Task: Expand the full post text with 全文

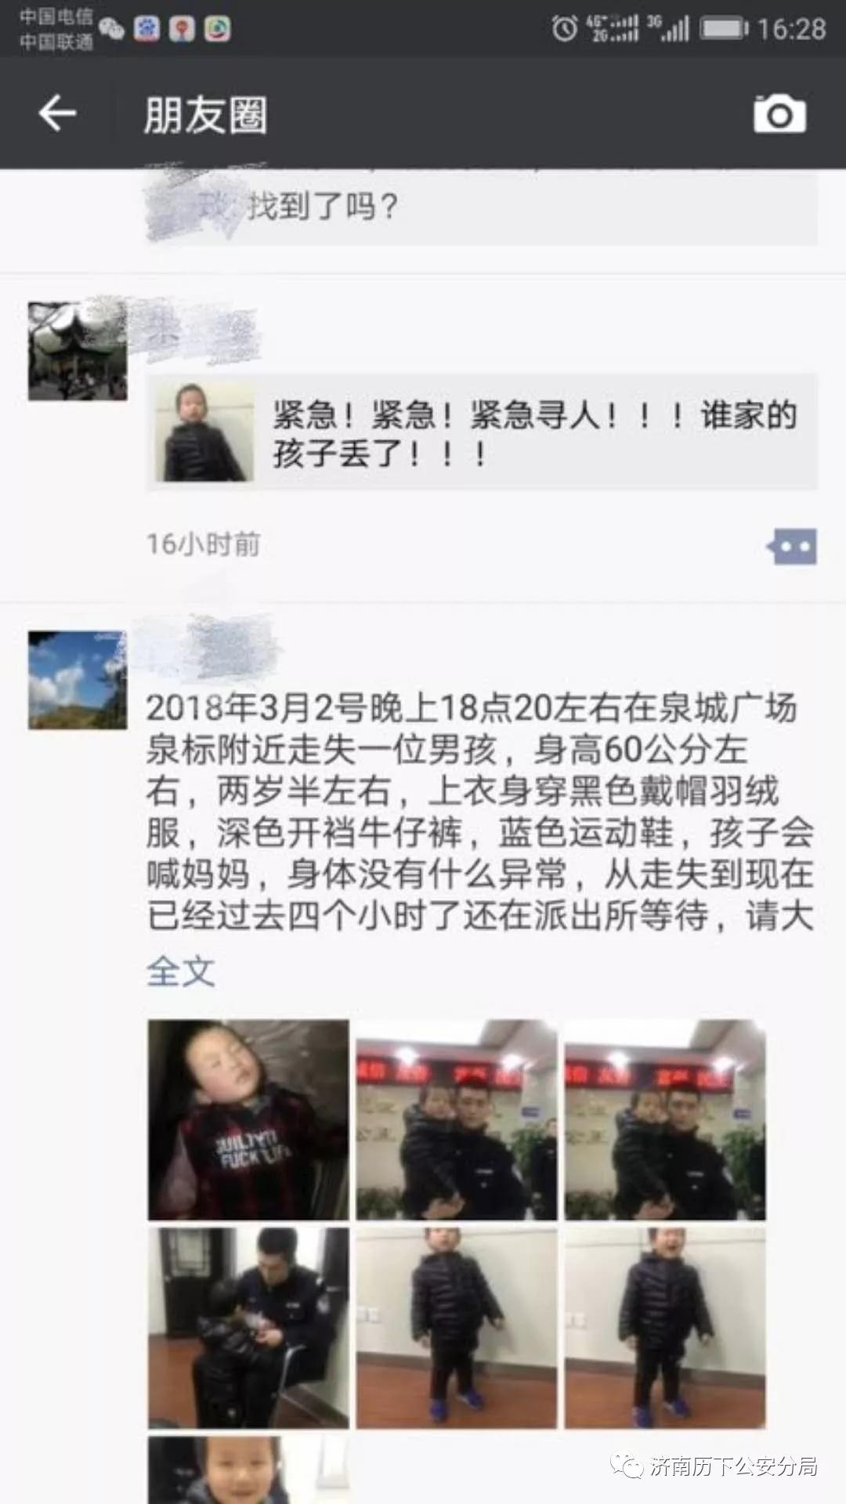Action: tap(180, 971)
